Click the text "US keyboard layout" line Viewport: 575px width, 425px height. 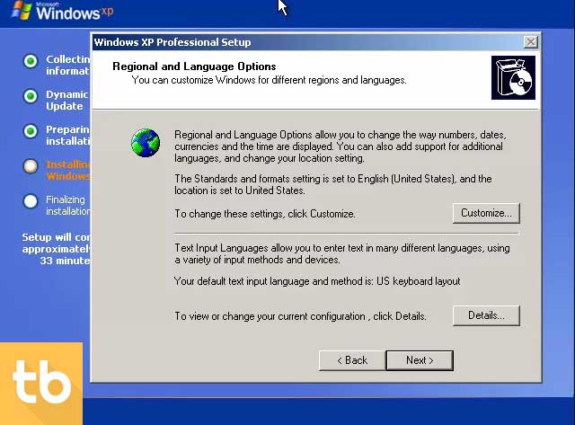coord(317,281)
